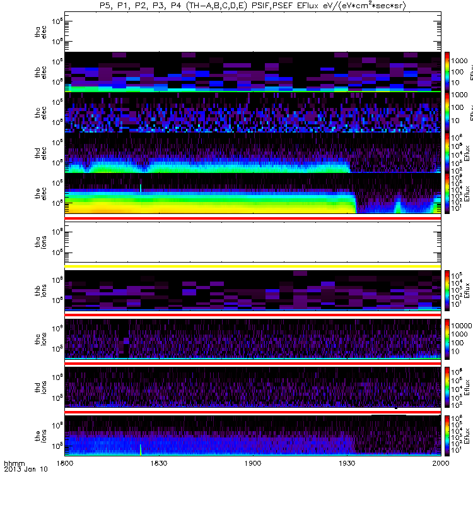Screen dimensions: 473x505
Task: Click the red bar below 'the elec' panel
Action: coord(253,218)
